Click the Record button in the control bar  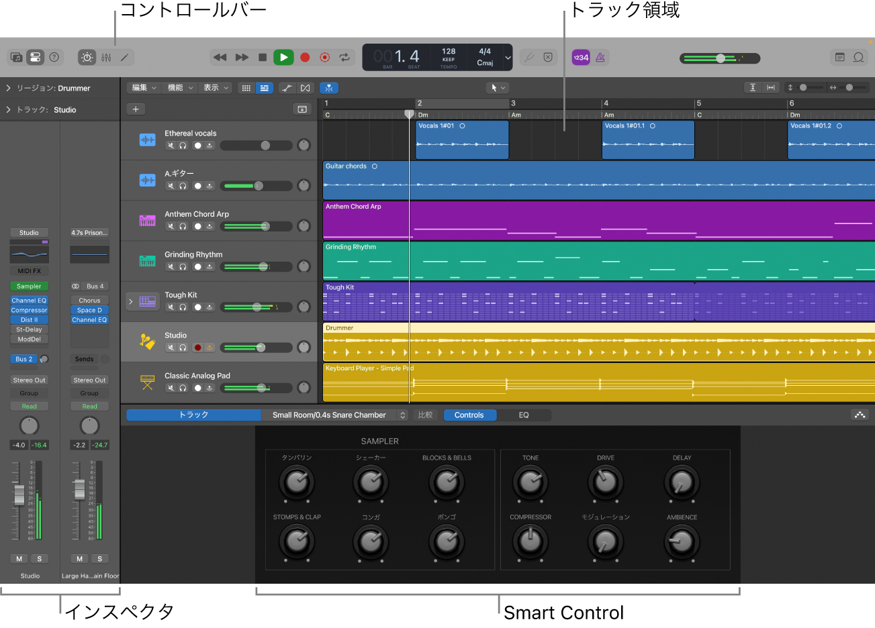coord(305,58)
